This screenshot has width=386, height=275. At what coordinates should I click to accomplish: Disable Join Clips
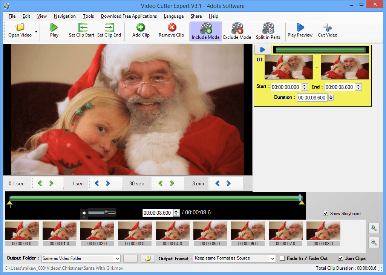coord(341,258)
